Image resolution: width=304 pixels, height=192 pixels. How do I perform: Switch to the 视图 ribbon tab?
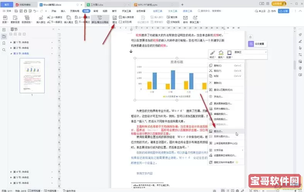point(105,11)
